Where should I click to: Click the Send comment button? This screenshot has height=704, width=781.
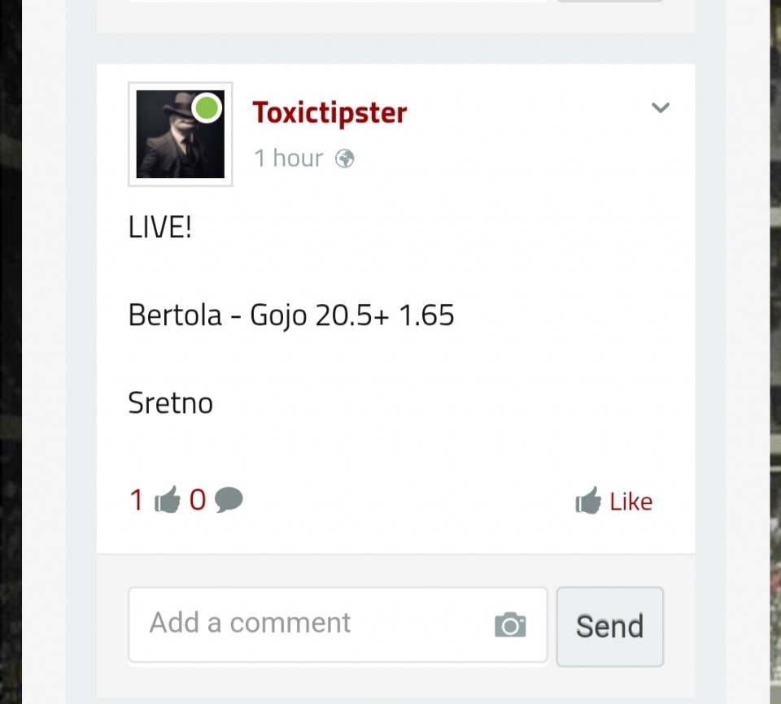tap(610, 626)
